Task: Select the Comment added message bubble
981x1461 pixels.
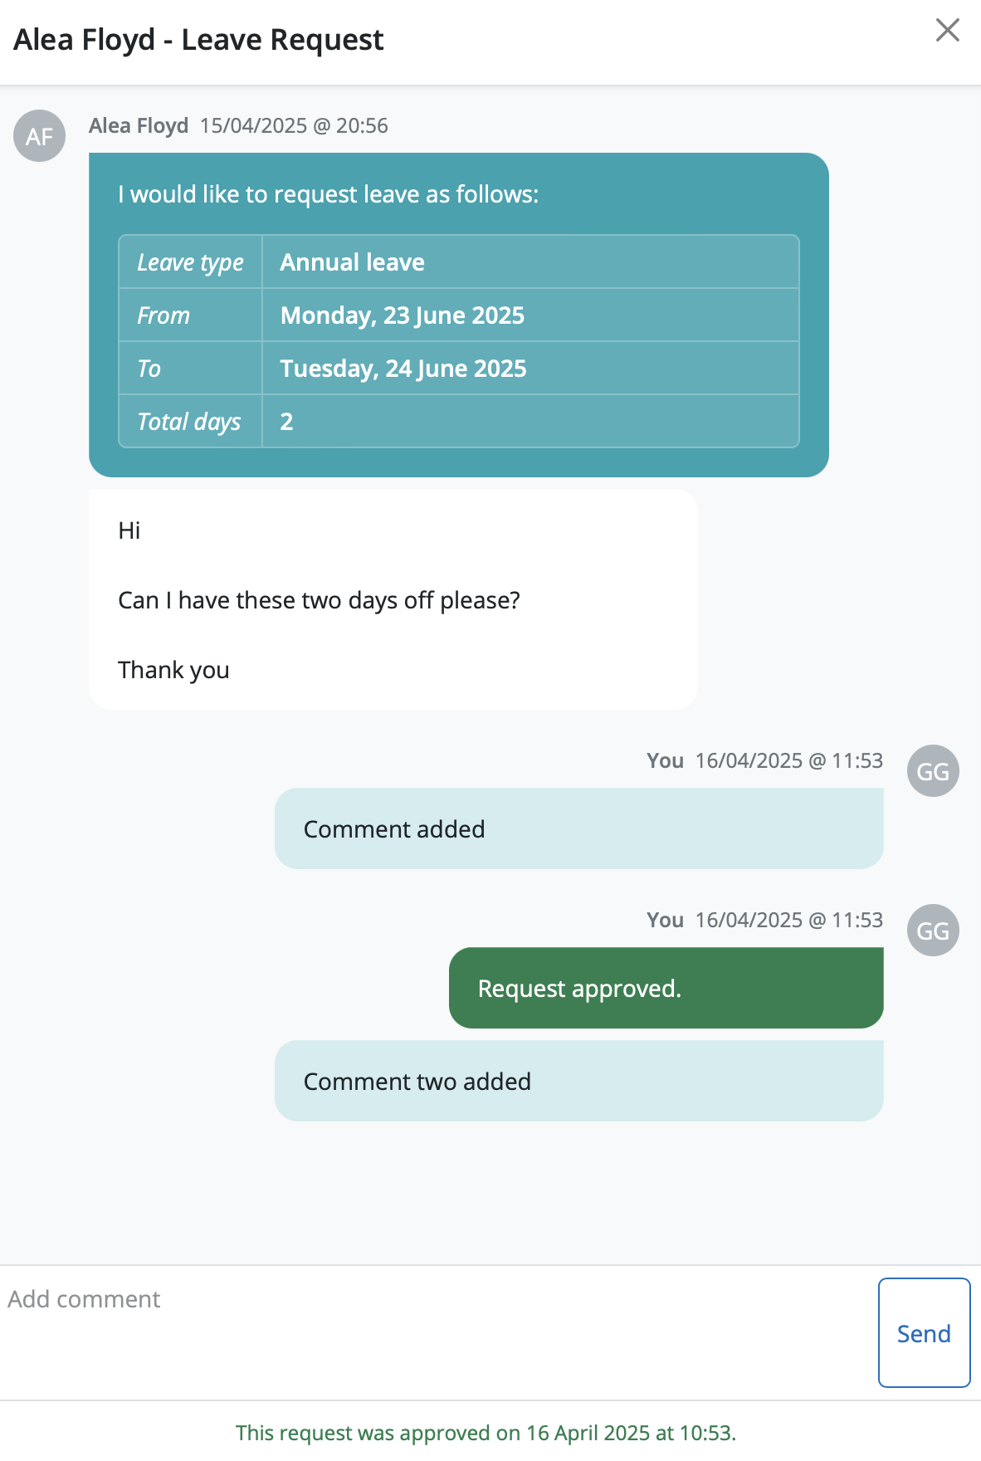Action: pos(578,828)
